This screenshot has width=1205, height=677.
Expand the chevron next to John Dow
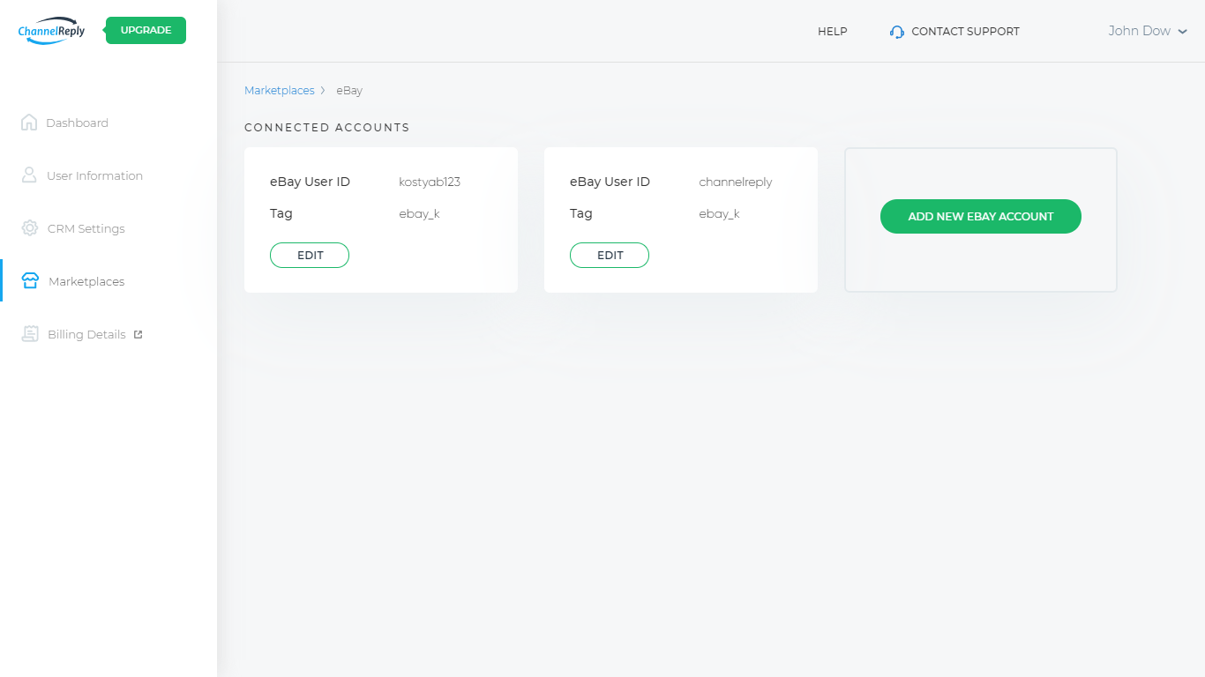[1183, 32]
